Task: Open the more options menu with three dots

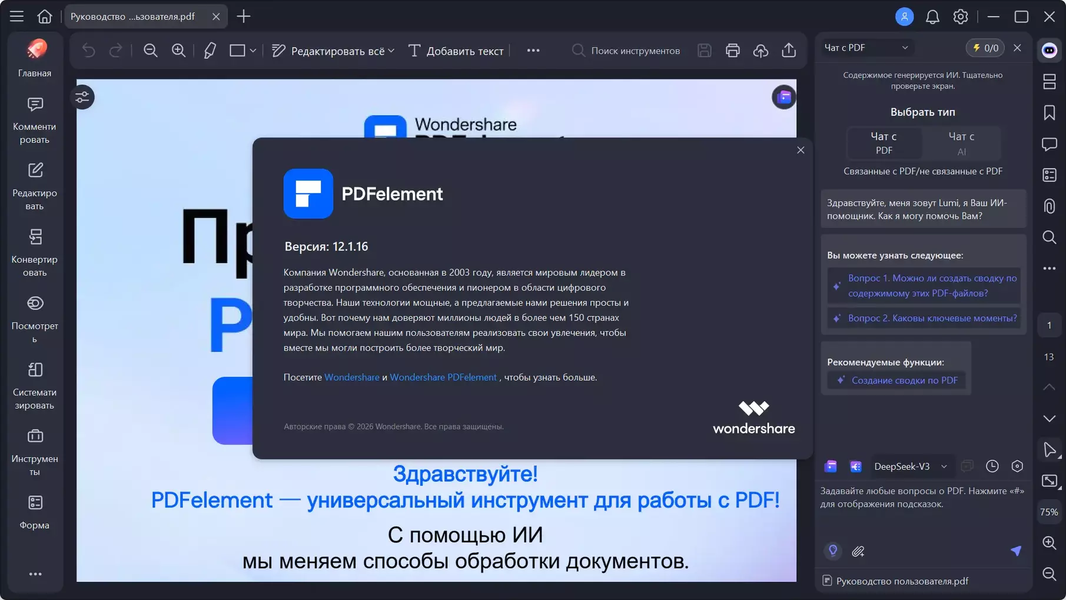Action: coord(533,51)
